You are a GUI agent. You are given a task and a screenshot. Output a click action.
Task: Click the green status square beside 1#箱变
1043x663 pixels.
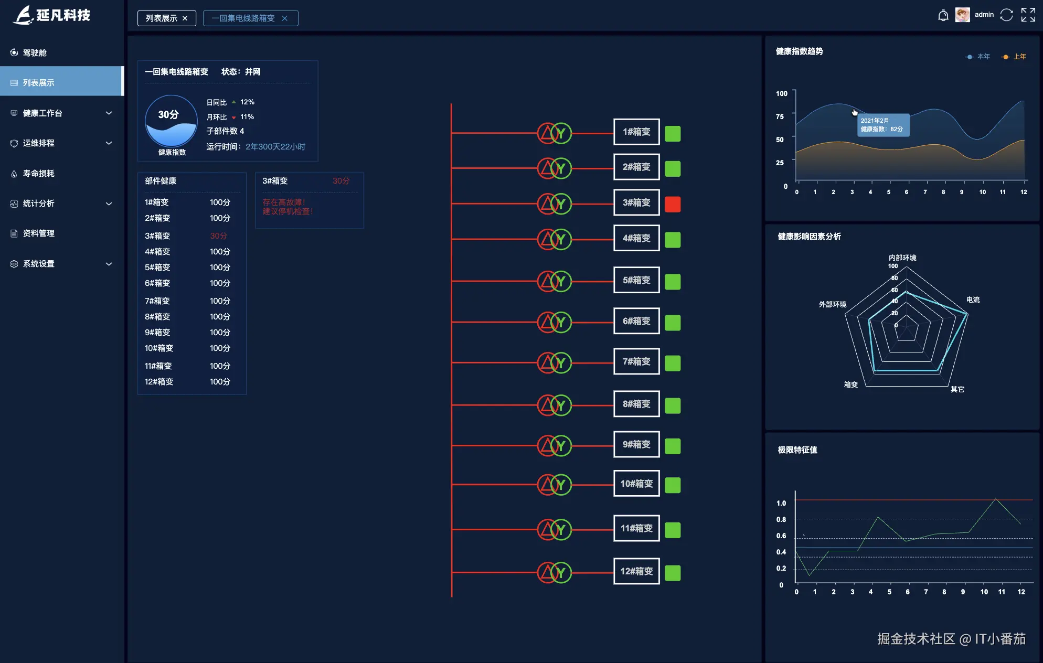coord(673,134)
